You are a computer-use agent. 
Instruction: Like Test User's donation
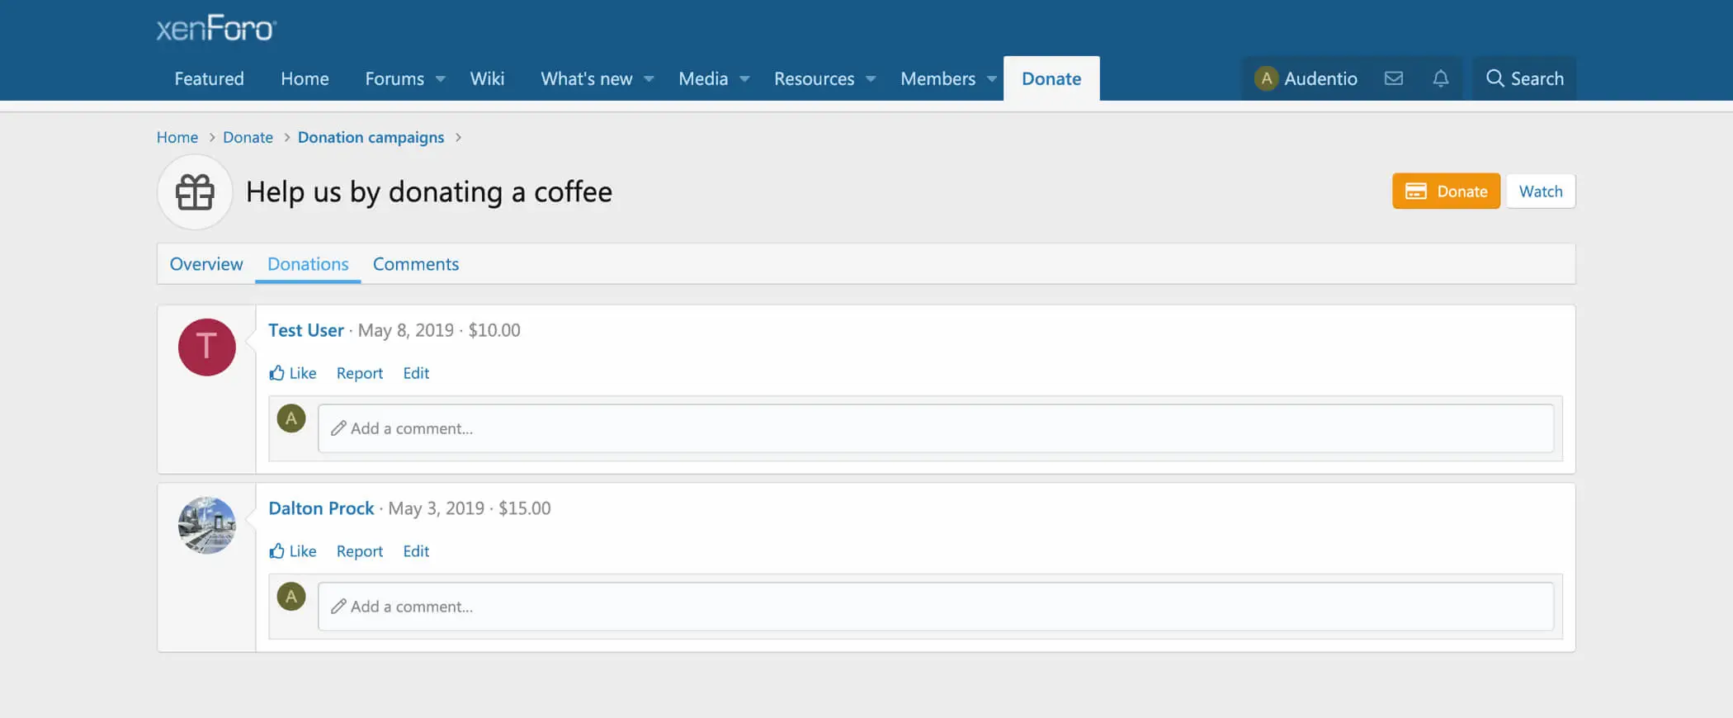tap(293, 373)
